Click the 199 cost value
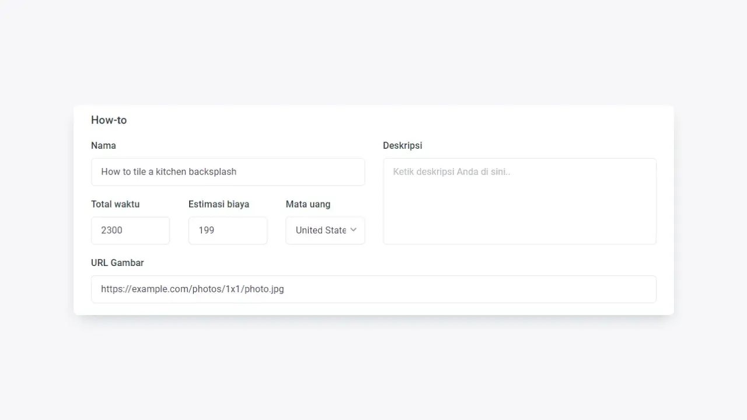The height and width of the screenshot is (420, 747). pyautogui.click(x=206, y=230)
